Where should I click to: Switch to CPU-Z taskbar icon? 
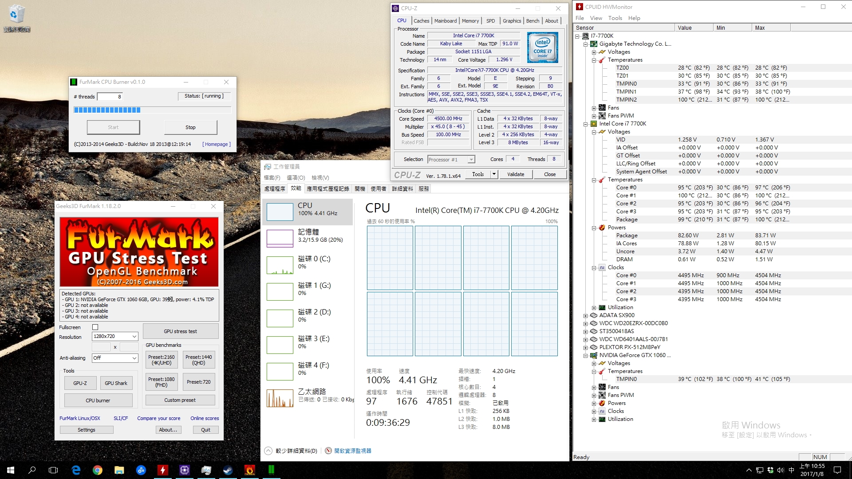pyautogui.click(x=184, y=470)
